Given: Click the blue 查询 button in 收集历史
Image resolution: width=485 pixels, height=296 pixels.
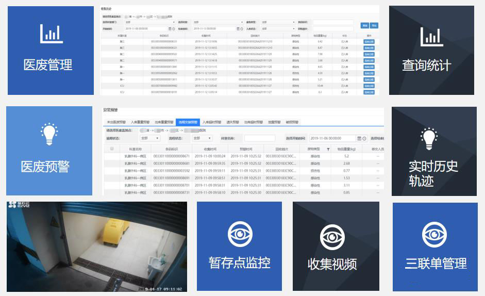Looking at the screenshot, I should tap(364, 25).
